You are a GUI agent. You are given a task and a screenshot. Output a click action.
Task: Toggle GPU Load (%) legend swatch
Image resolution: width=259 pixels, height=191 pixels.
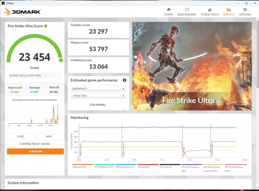[148, 164]
